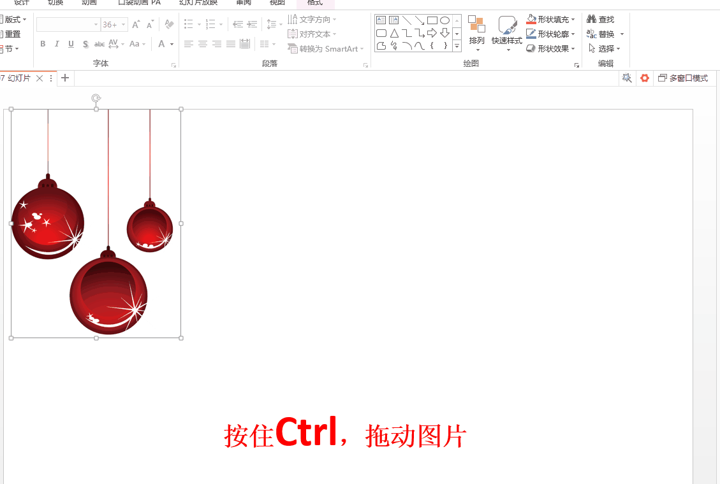The width and height of the screenshot is (720, 484).
Task: Align text right
Action: (217, 44)
